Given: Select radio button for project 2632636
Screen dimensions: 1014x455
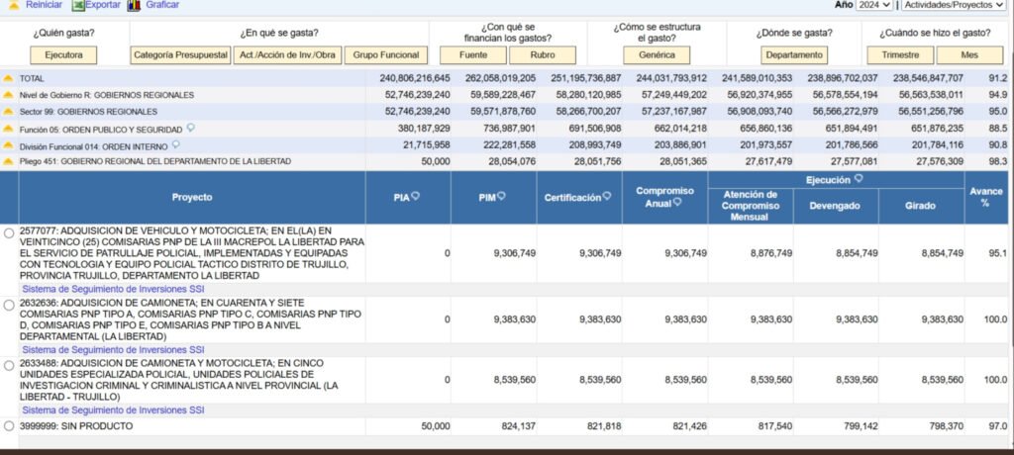Looking at the screenshot, I should pos(9,305).
